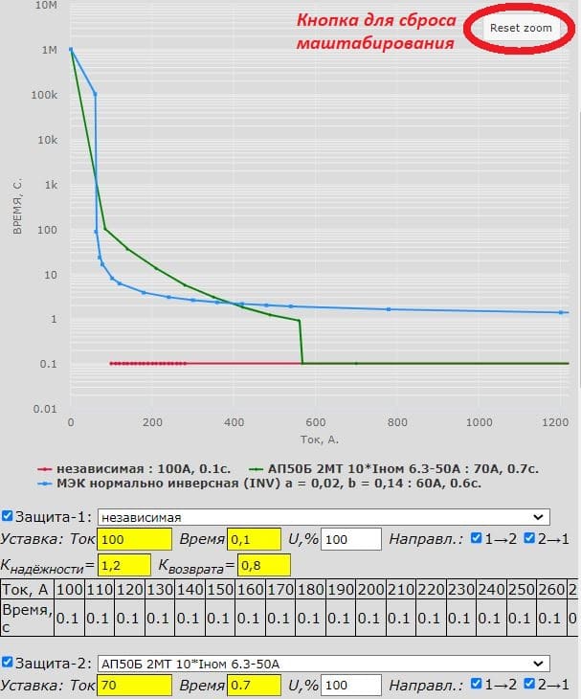Image resolution: width=581 pixels, height=699 pixels.
Task: Click the Reset zoom button
Action: tap(521, 29)
